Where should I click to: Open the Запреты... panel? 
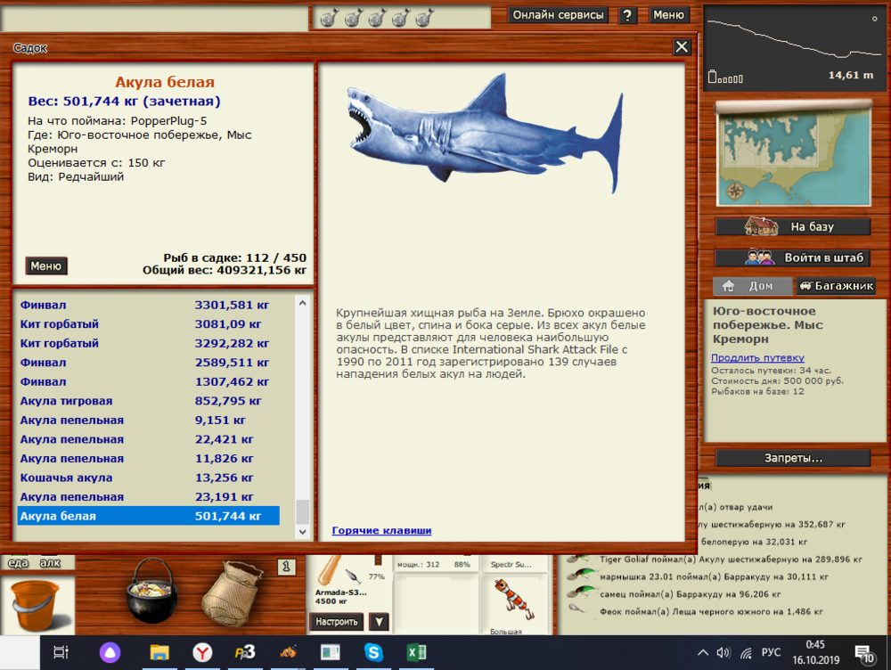click(x=791, y=457)
